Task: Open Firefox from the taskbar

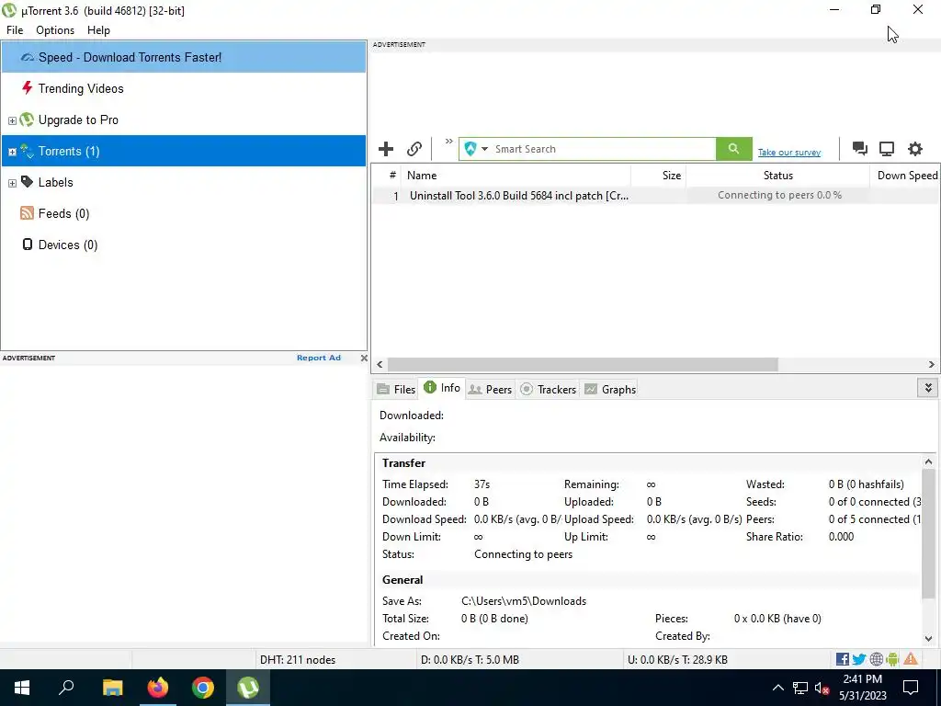Action: (x=158, y=688)
